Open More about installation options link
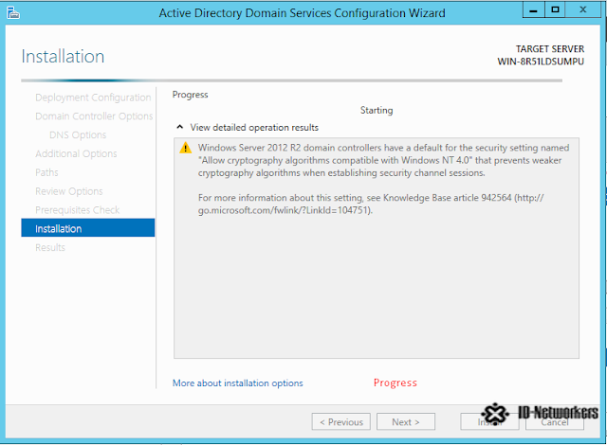 click(238, 383)
